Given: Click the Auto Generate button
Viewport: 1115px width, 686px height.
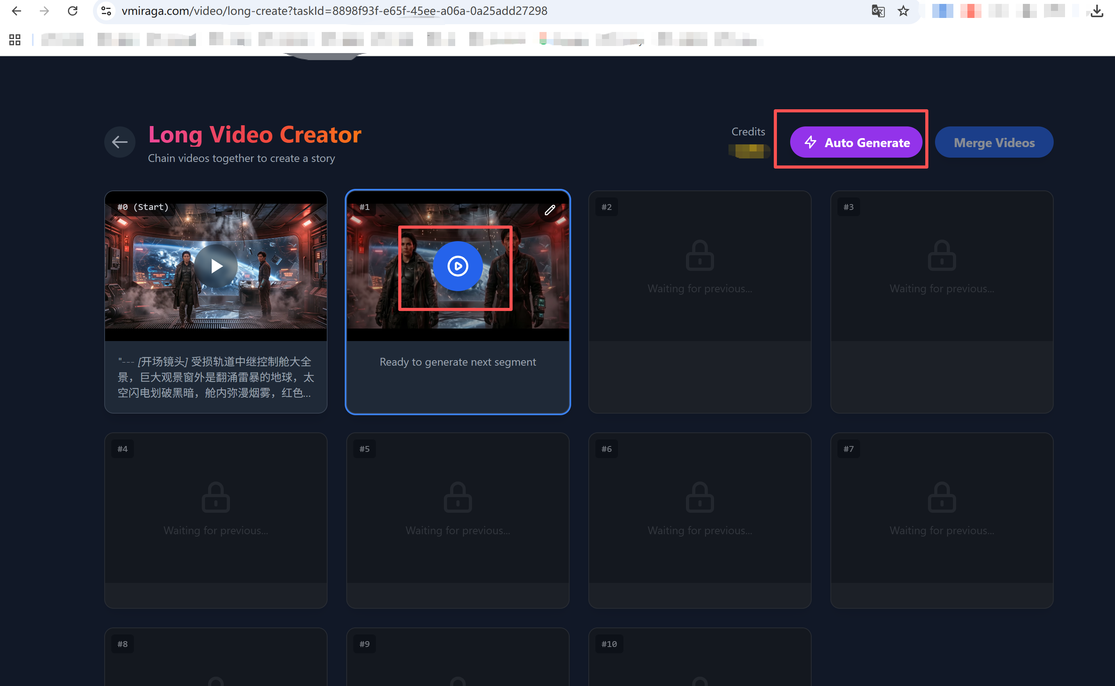Looking at the screenshot, I should [x=856, y=142].
